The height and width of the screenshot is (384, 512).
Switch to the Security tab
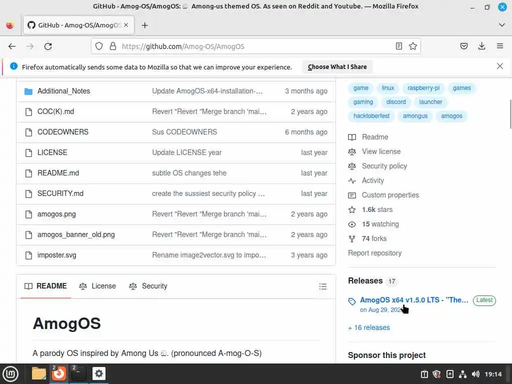[x=148, y=286]
